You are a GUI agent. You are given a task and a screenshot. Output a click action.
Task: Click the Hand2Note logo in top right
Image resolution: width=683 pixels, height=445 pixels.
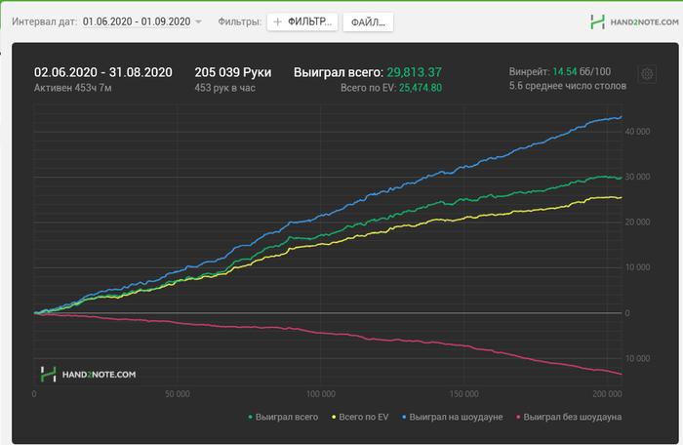(x=634, y=21)
